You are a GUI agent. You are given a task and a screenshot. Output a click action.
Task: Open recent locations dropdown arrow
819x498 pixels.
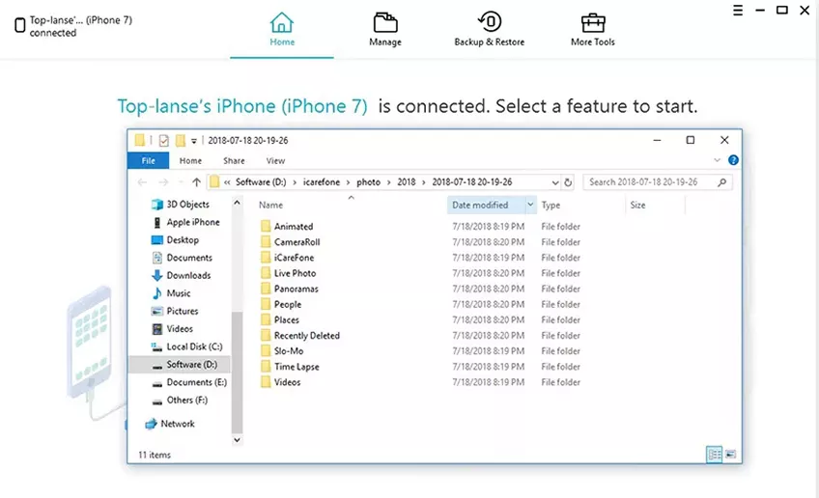click(x=181, y=182)
